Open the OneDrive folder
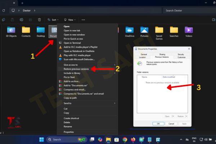The image size is (216, 144). [x=130, y=32]
